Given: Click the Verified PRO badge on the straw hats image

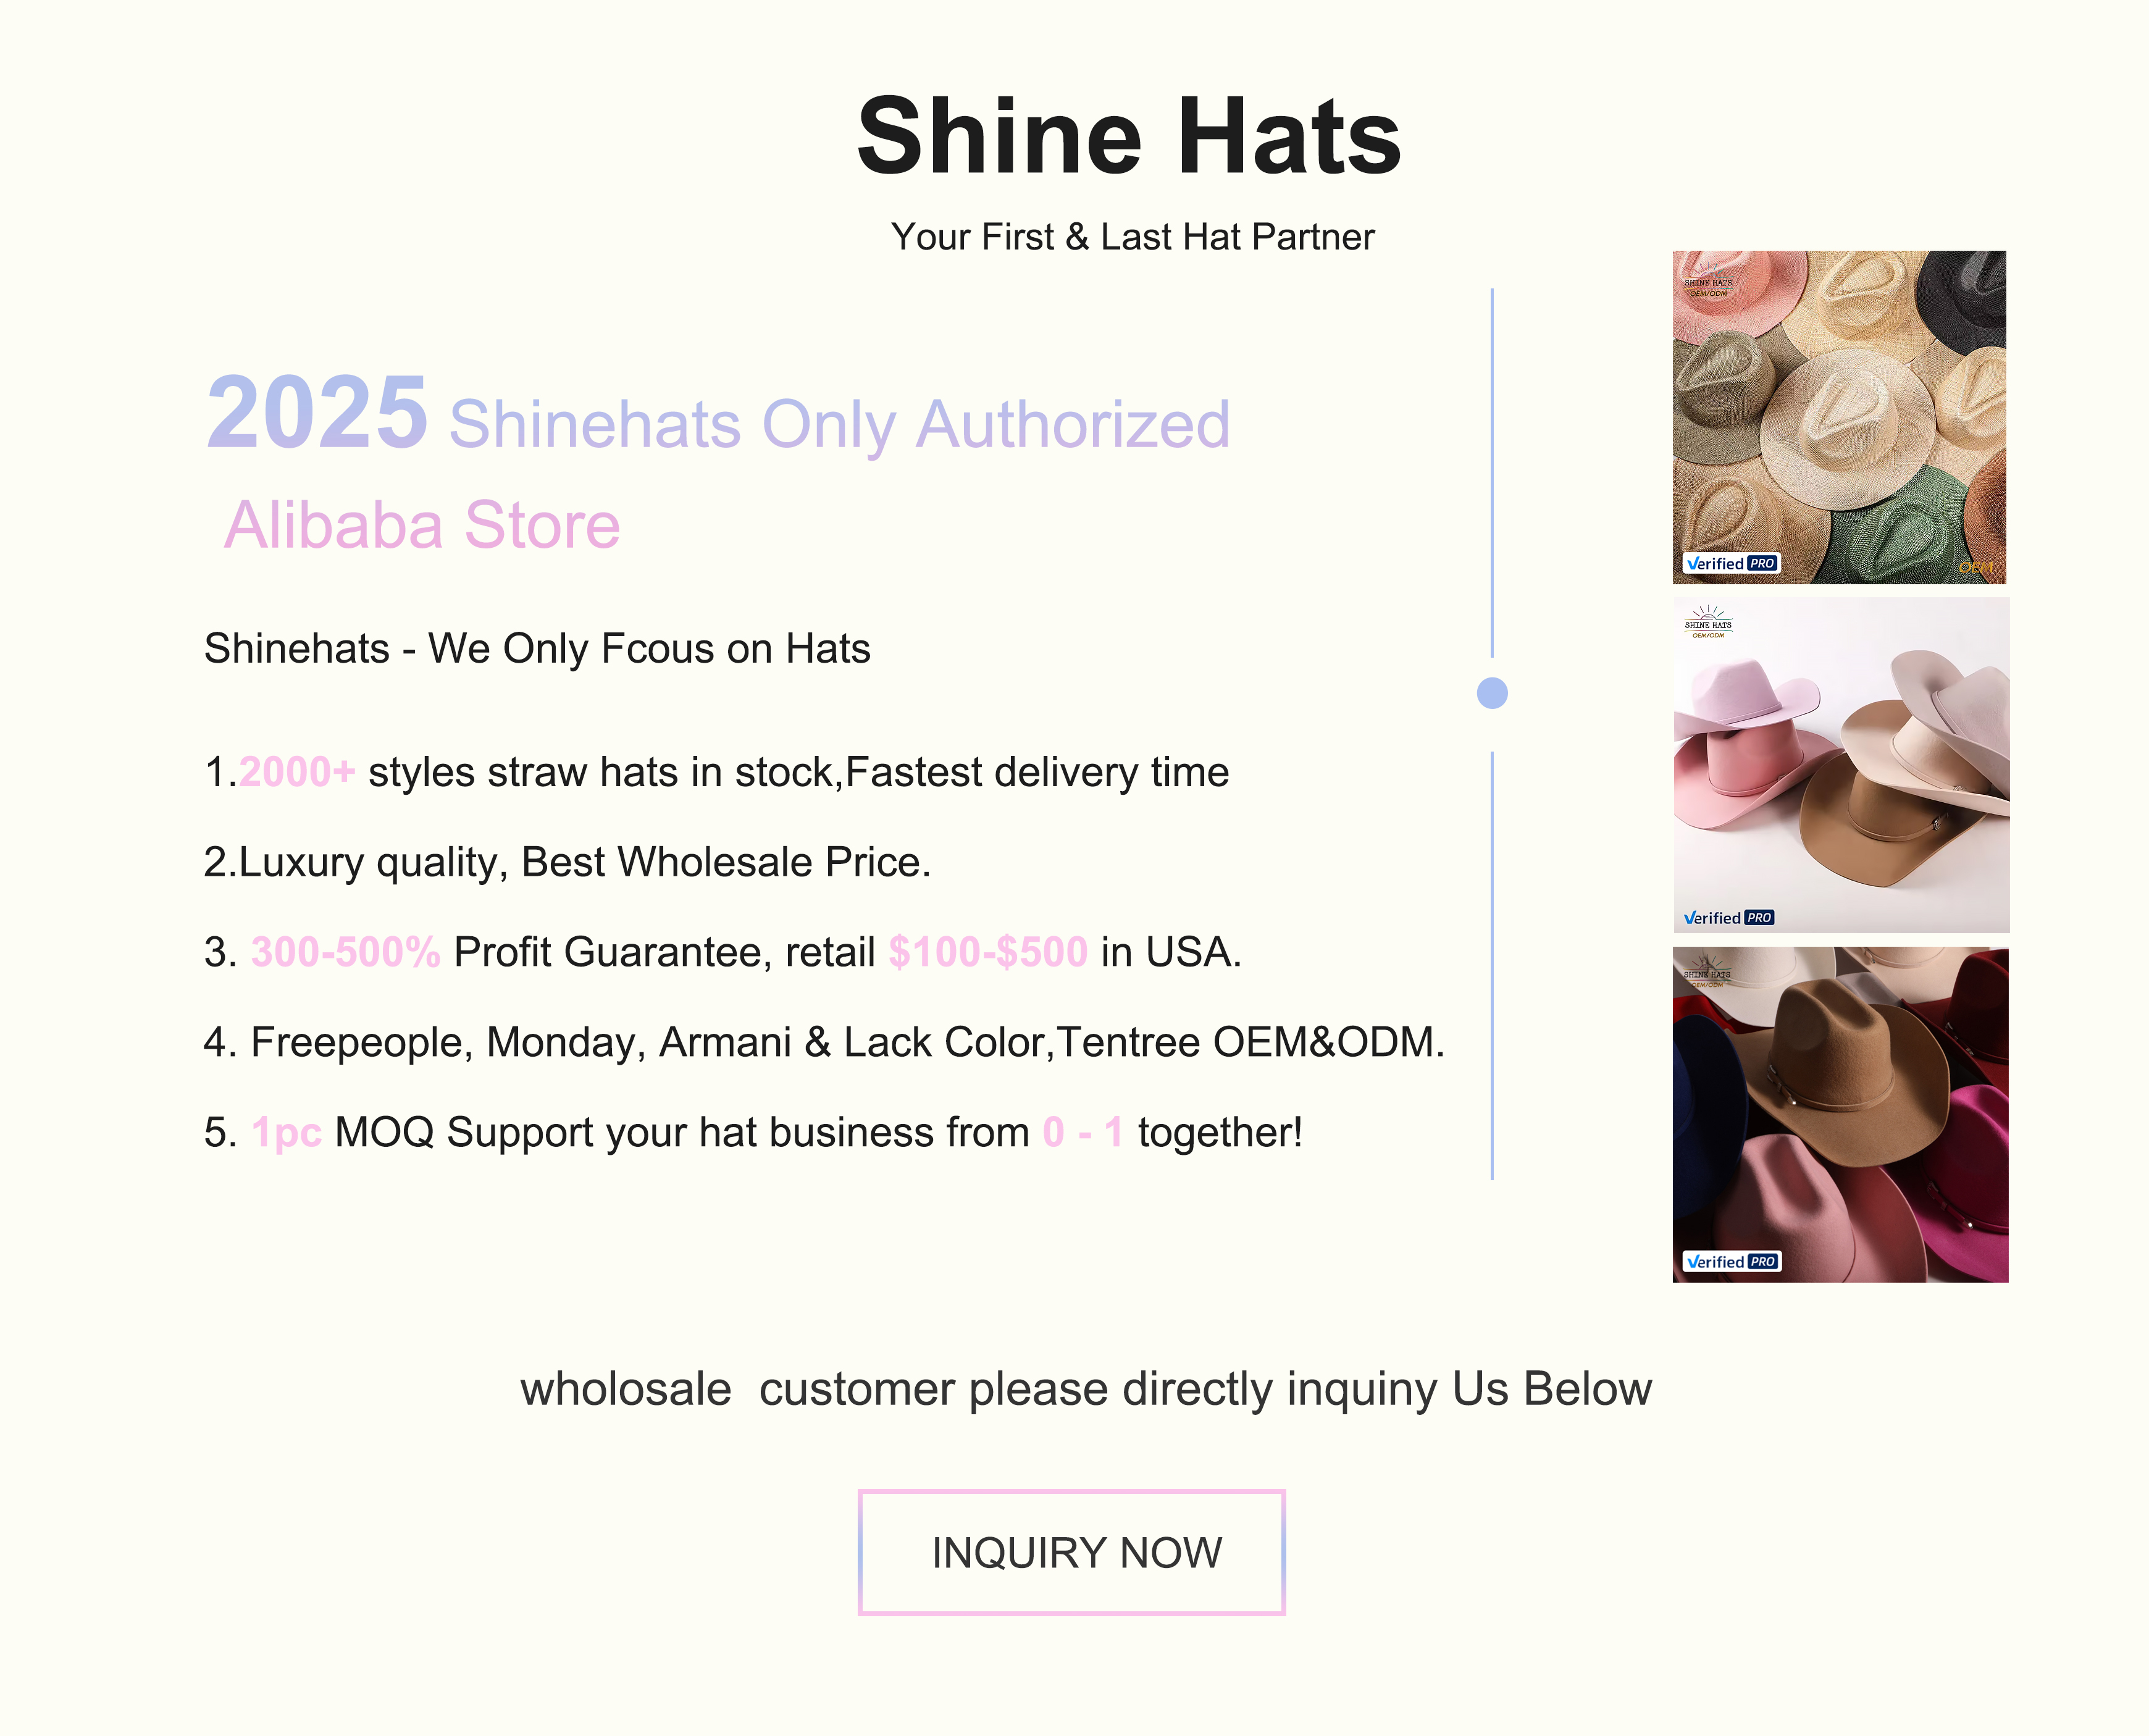Looking at the screenshot, I should [x=1732, y=563].
